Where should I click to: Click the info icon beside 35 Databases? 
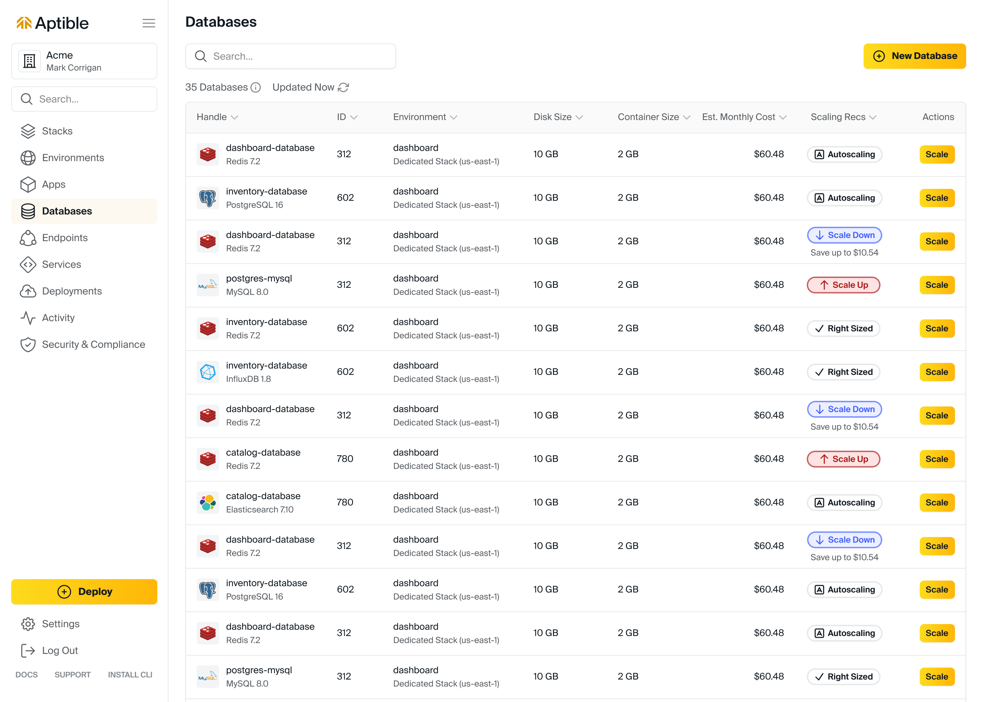tap(256, 88)
